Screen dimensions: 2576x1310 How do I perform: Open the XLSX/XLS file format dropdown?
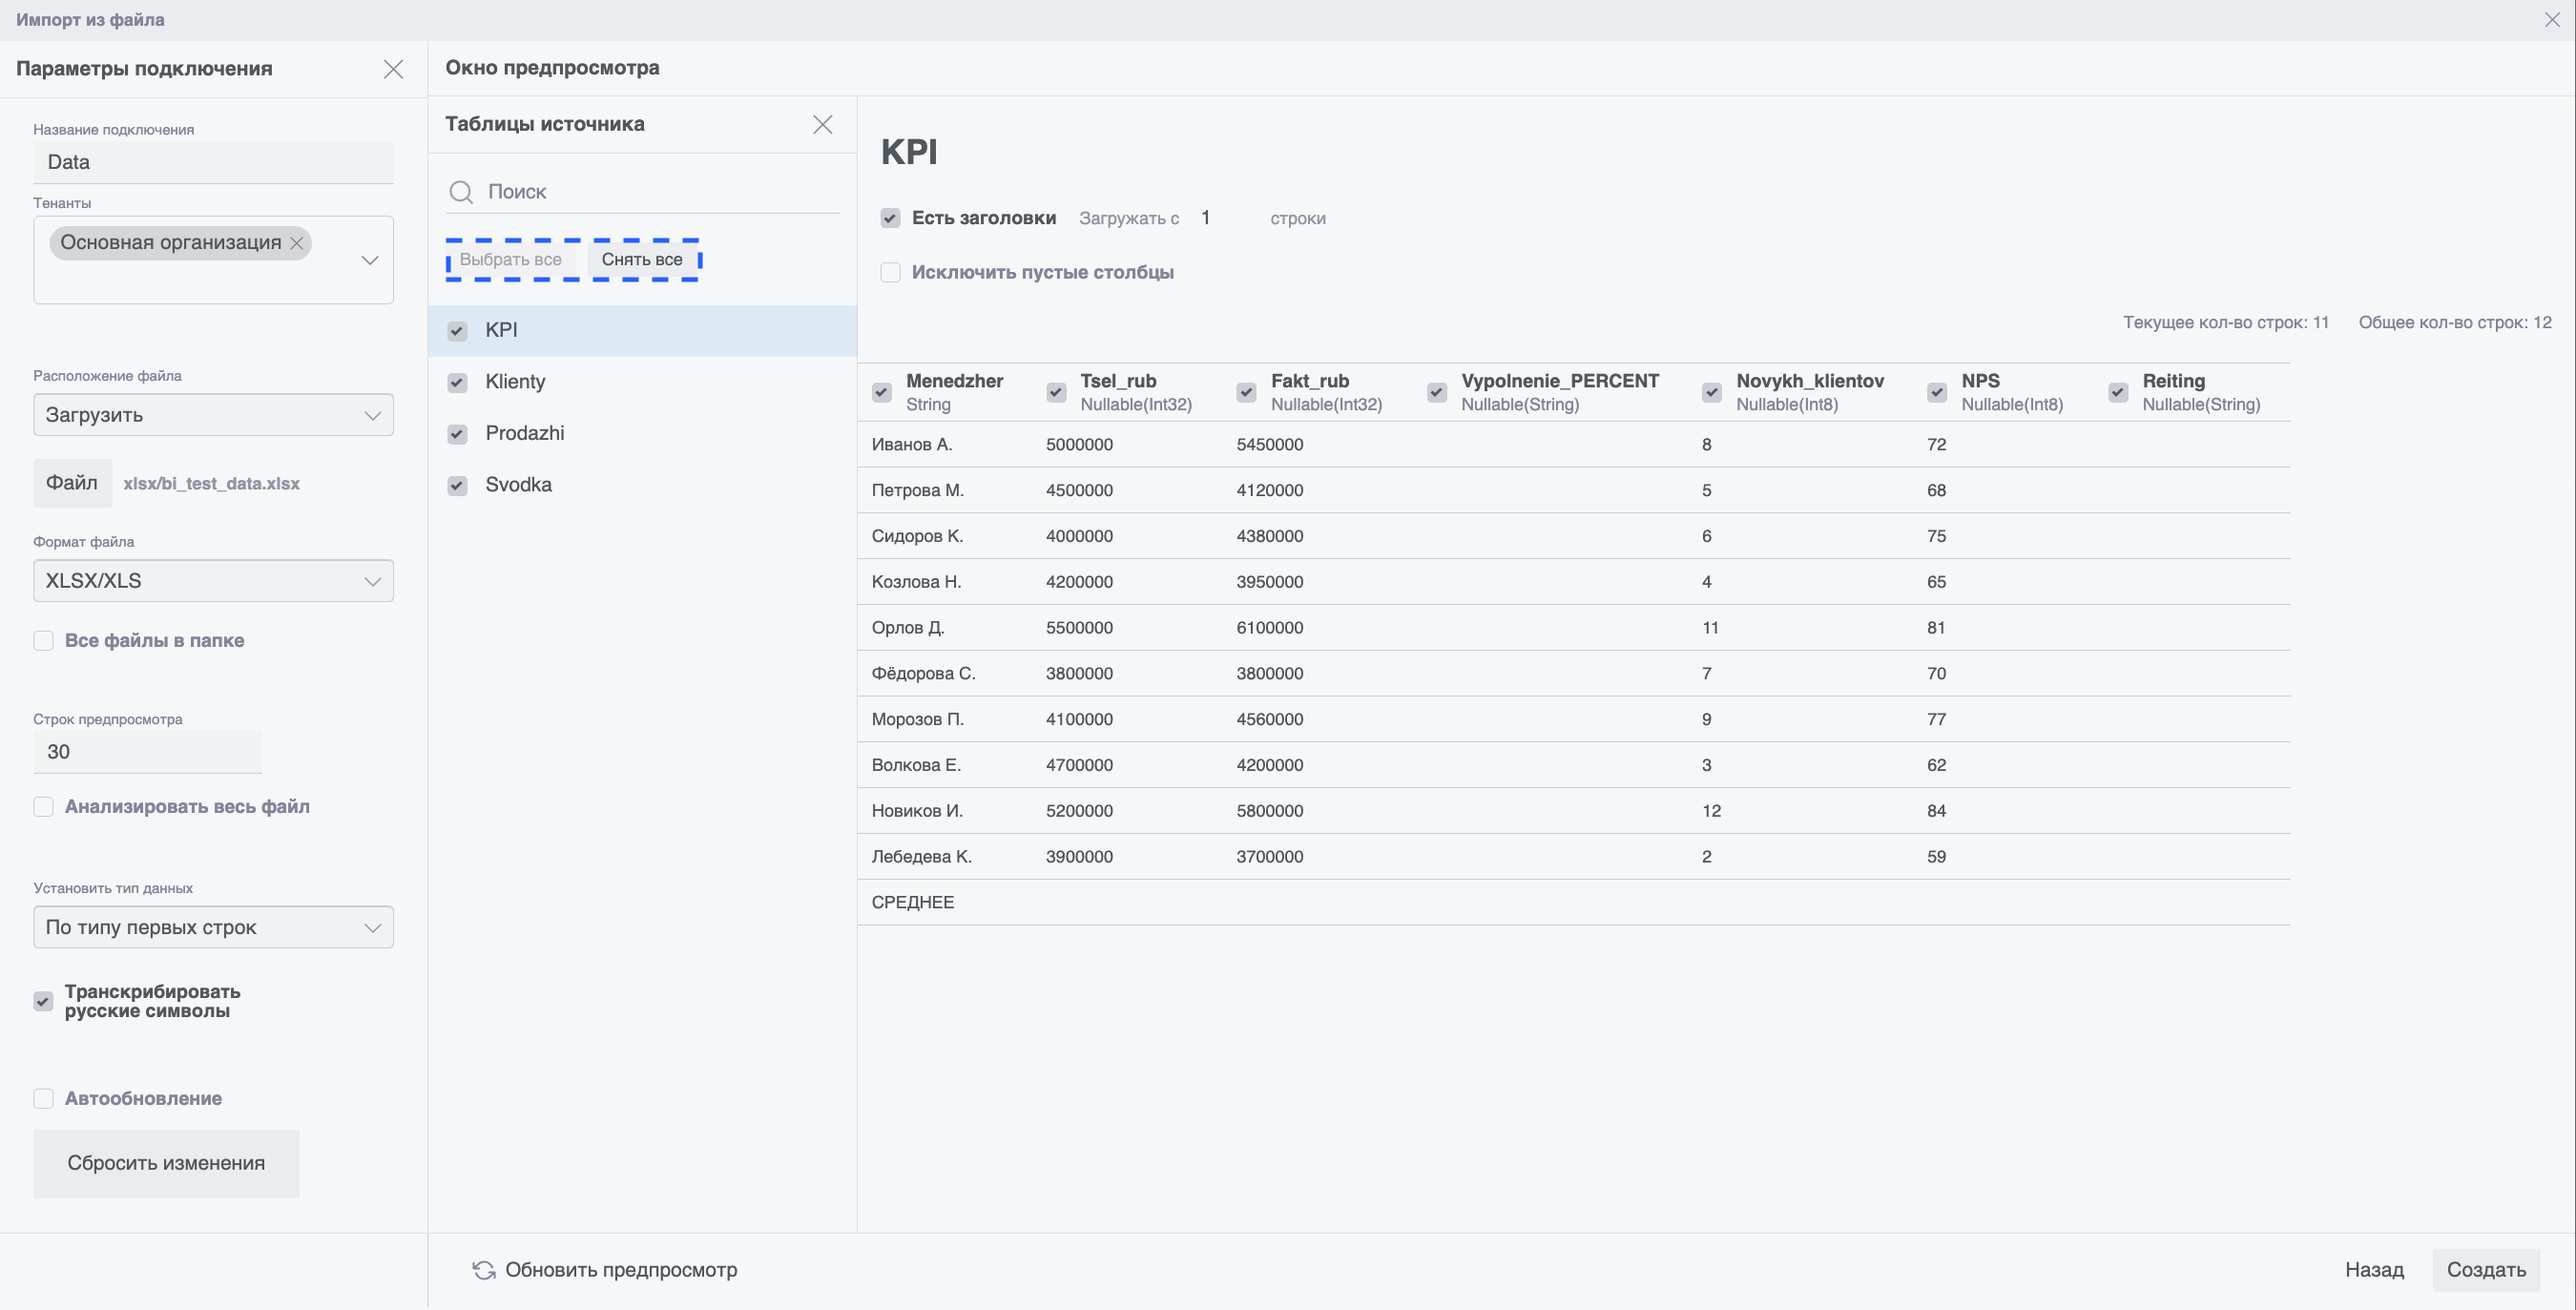click(213, 581)
